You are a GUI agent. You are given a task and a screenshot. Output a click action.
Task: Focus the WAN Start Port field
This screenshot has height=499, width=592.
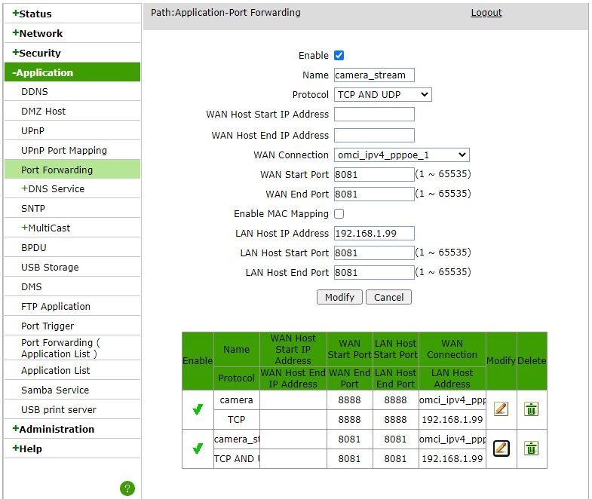click(x=374, y=174)
